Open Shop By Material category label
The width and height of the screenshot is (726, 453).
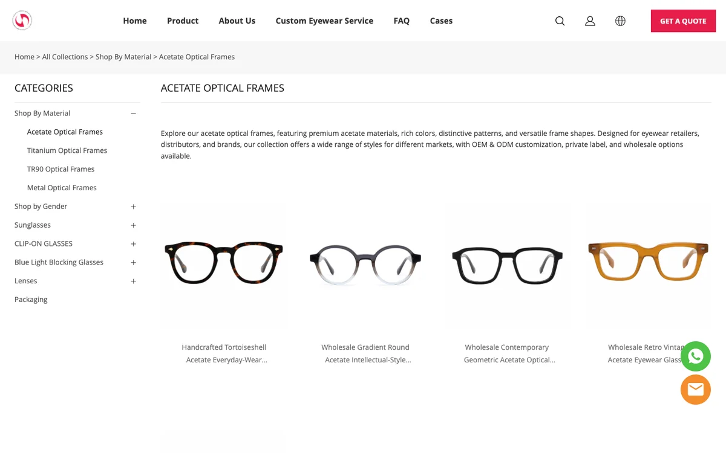(x=42, y=113)
